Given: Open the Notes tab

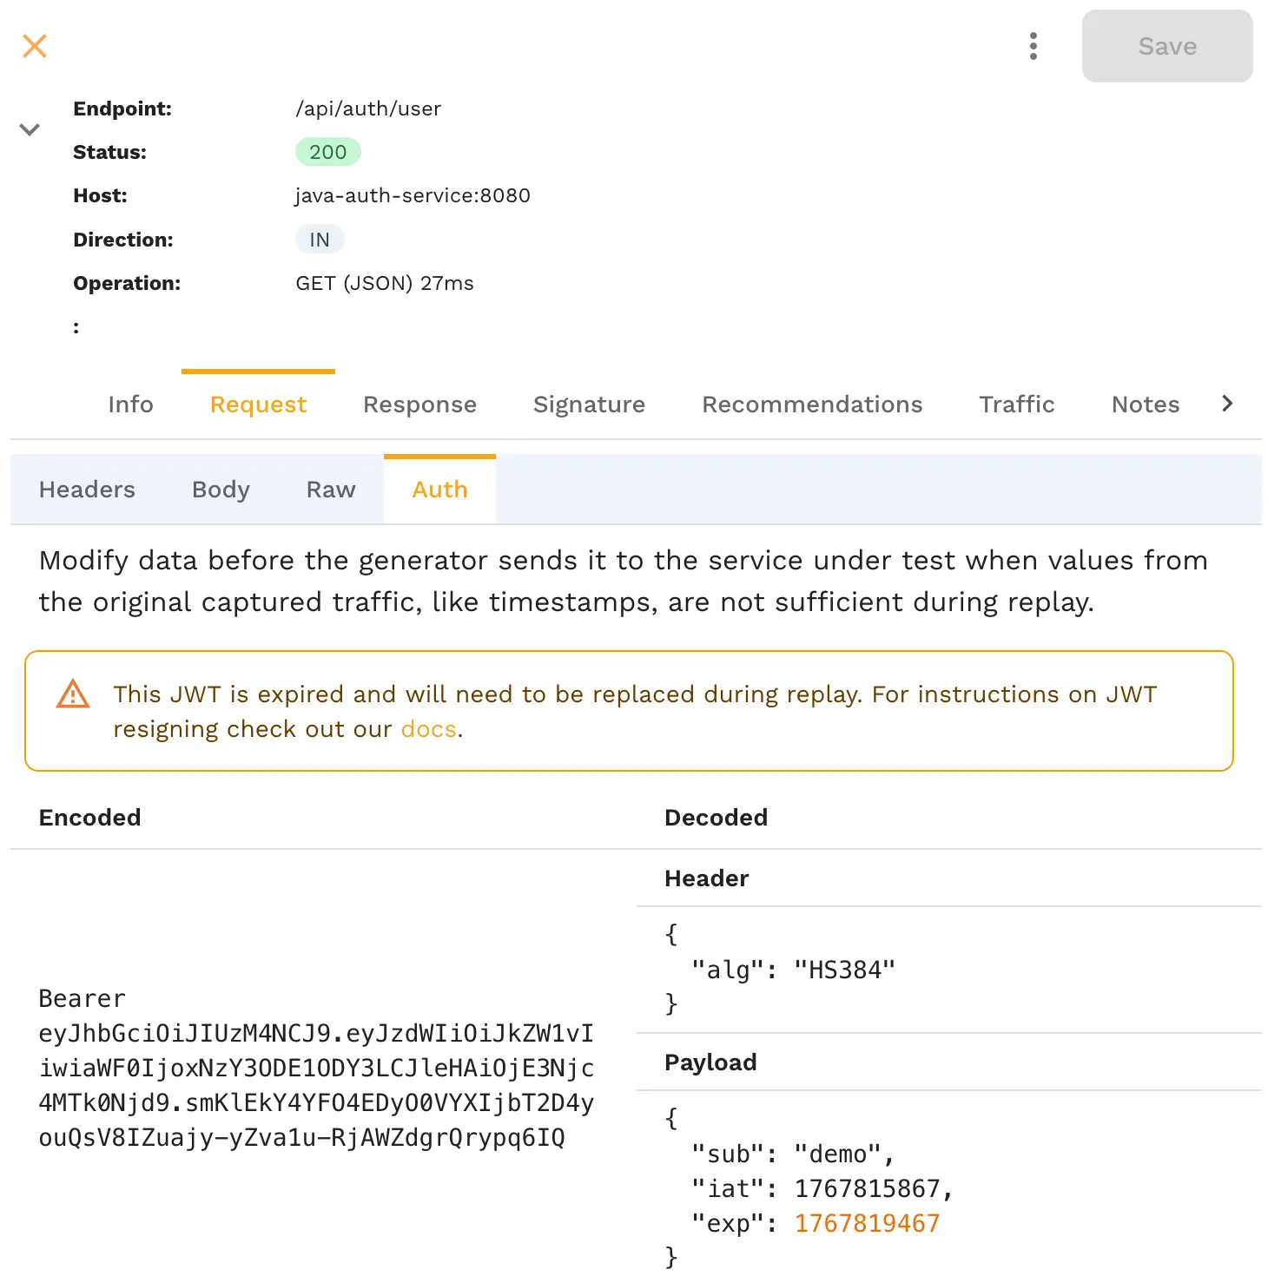Looking at the screenshot, I should [x=1145, y=404].
